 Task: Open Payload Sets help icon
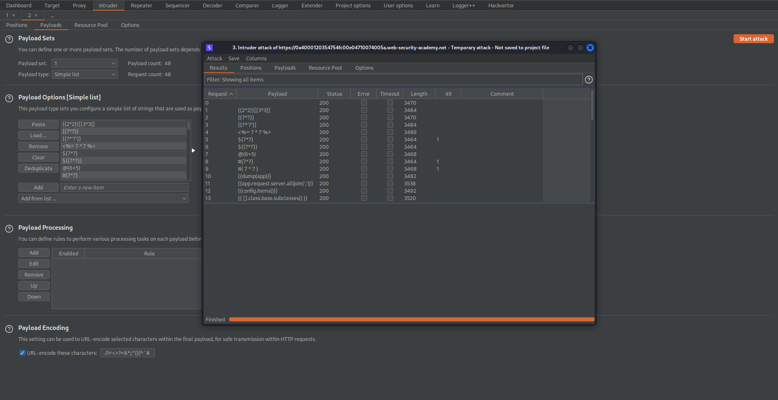tap(9, 39)
